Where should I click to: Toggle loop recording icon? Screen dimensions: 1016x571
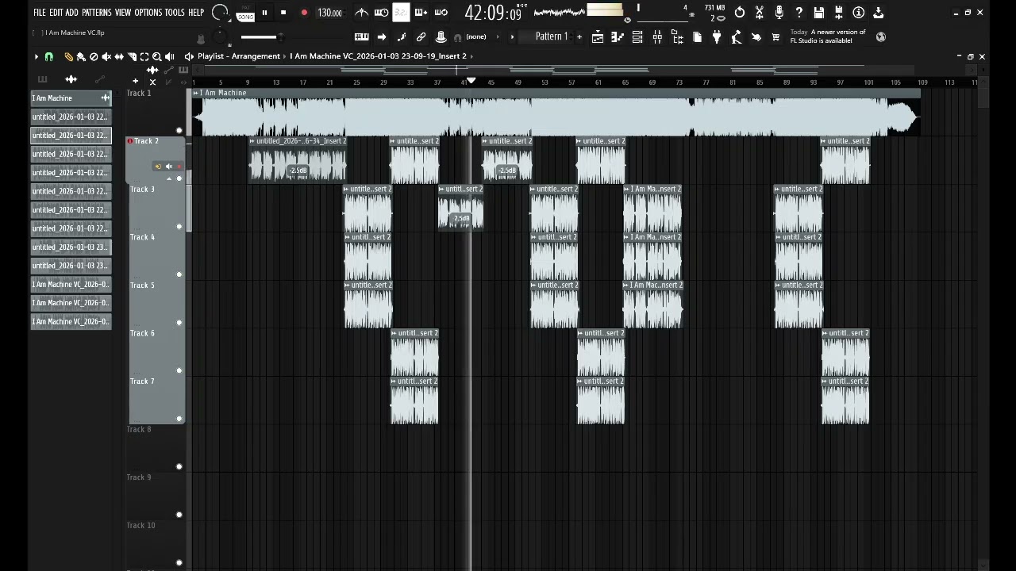tap(441, 13)
